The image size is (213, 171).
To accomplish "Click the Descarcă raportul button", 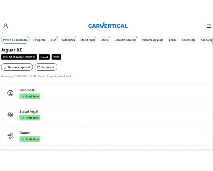I will coord(17,67).
